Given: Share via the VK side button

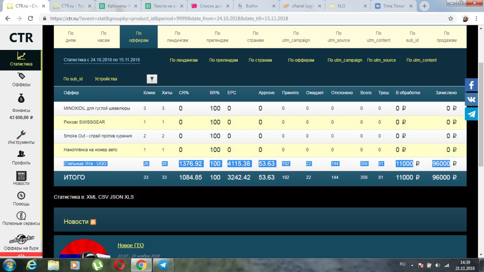Looking at the screenshot, I should (472, 99).
